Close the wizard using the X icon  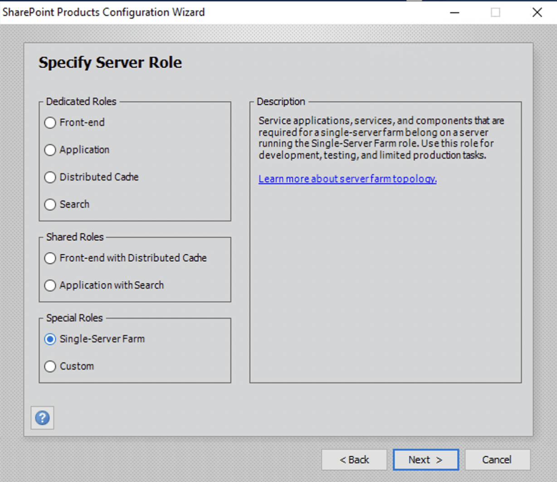537,12
